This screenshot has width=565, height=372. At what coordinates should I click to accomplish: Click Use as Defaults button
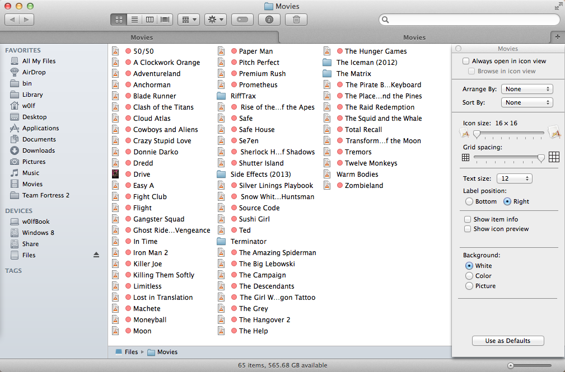pos(508,341)
